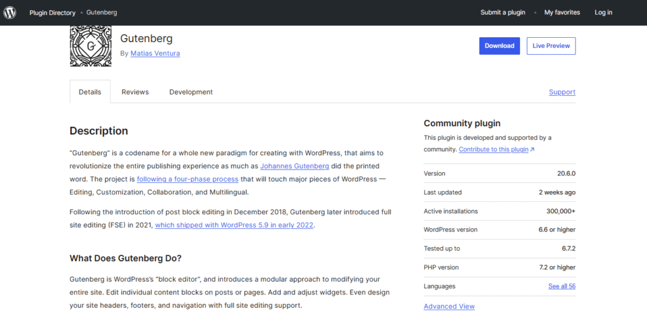Go to My favorites
Image resolution: width=647 pixels, height=314 pixels.
pos(562,13)
